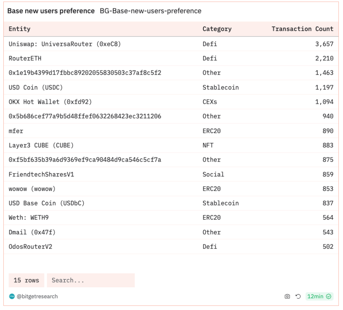Sort by Transaction Count column header
343x310 pixels.
click(303, 29)
